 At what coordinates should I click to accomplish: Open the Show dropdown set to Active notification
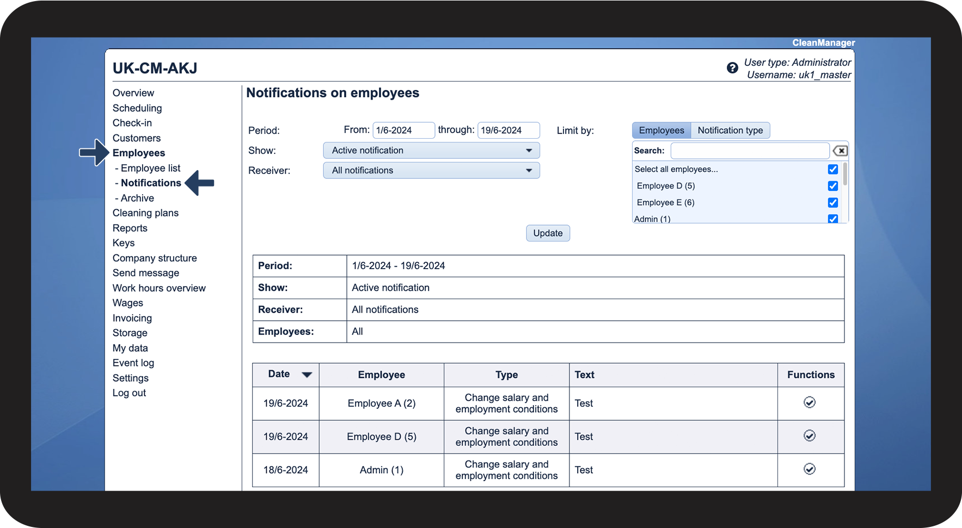431,151
